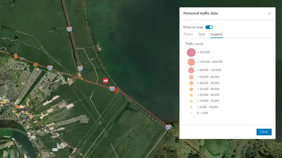Image resolution: width=282 pixels, height=158 pixels.
Task: Click the large red traffic point near the lake shore
Action: click(116, 90)
